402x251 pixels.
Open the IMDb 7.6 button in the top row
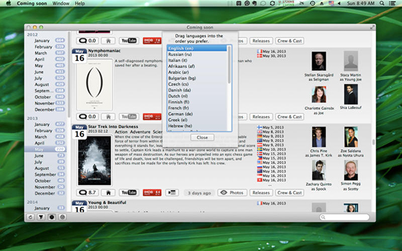[152, 41]
